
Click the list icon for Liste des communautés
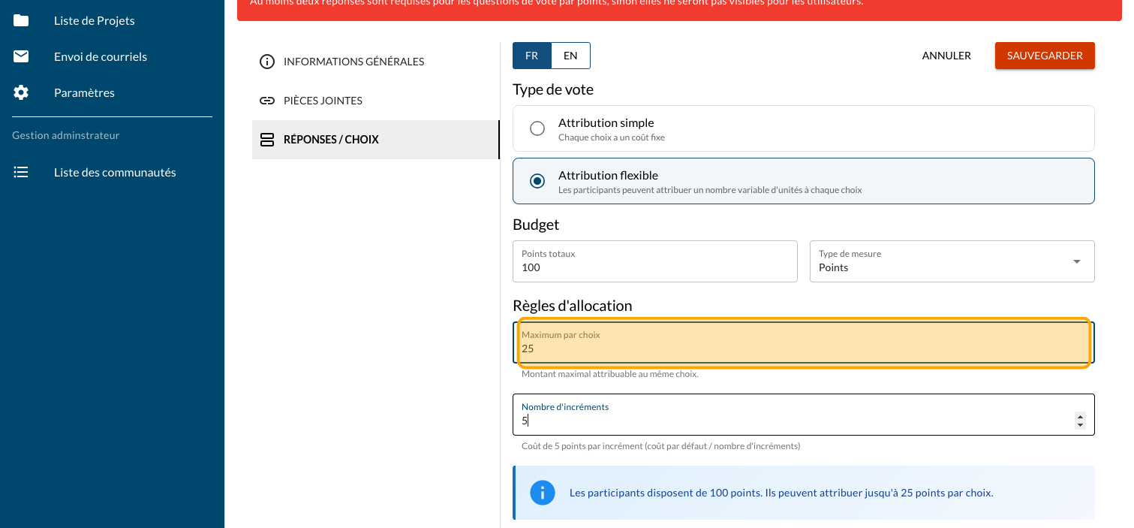(21, 172)
